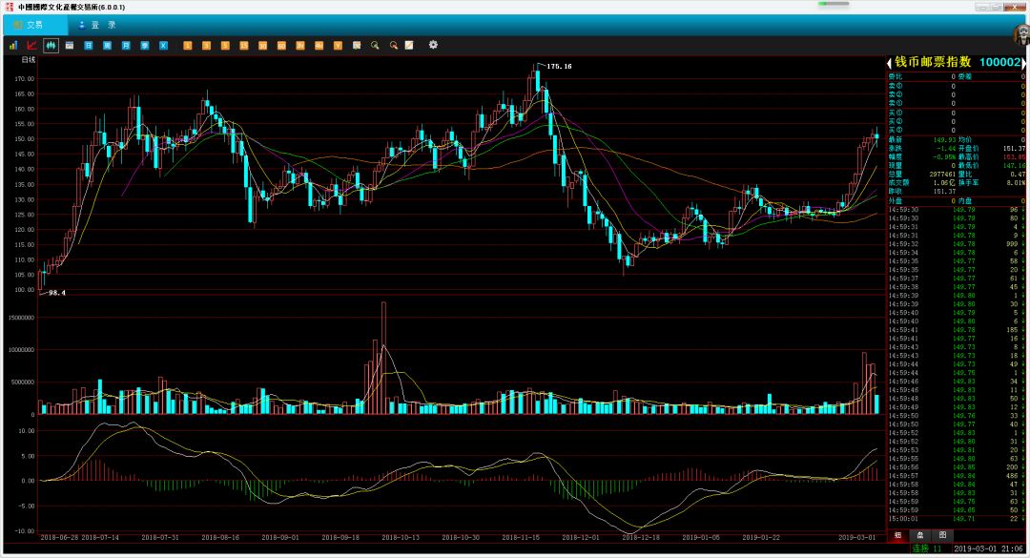The image size is (1030, 558).
Task: Select the orange 15-minute period icon
Action: [244, 46]
